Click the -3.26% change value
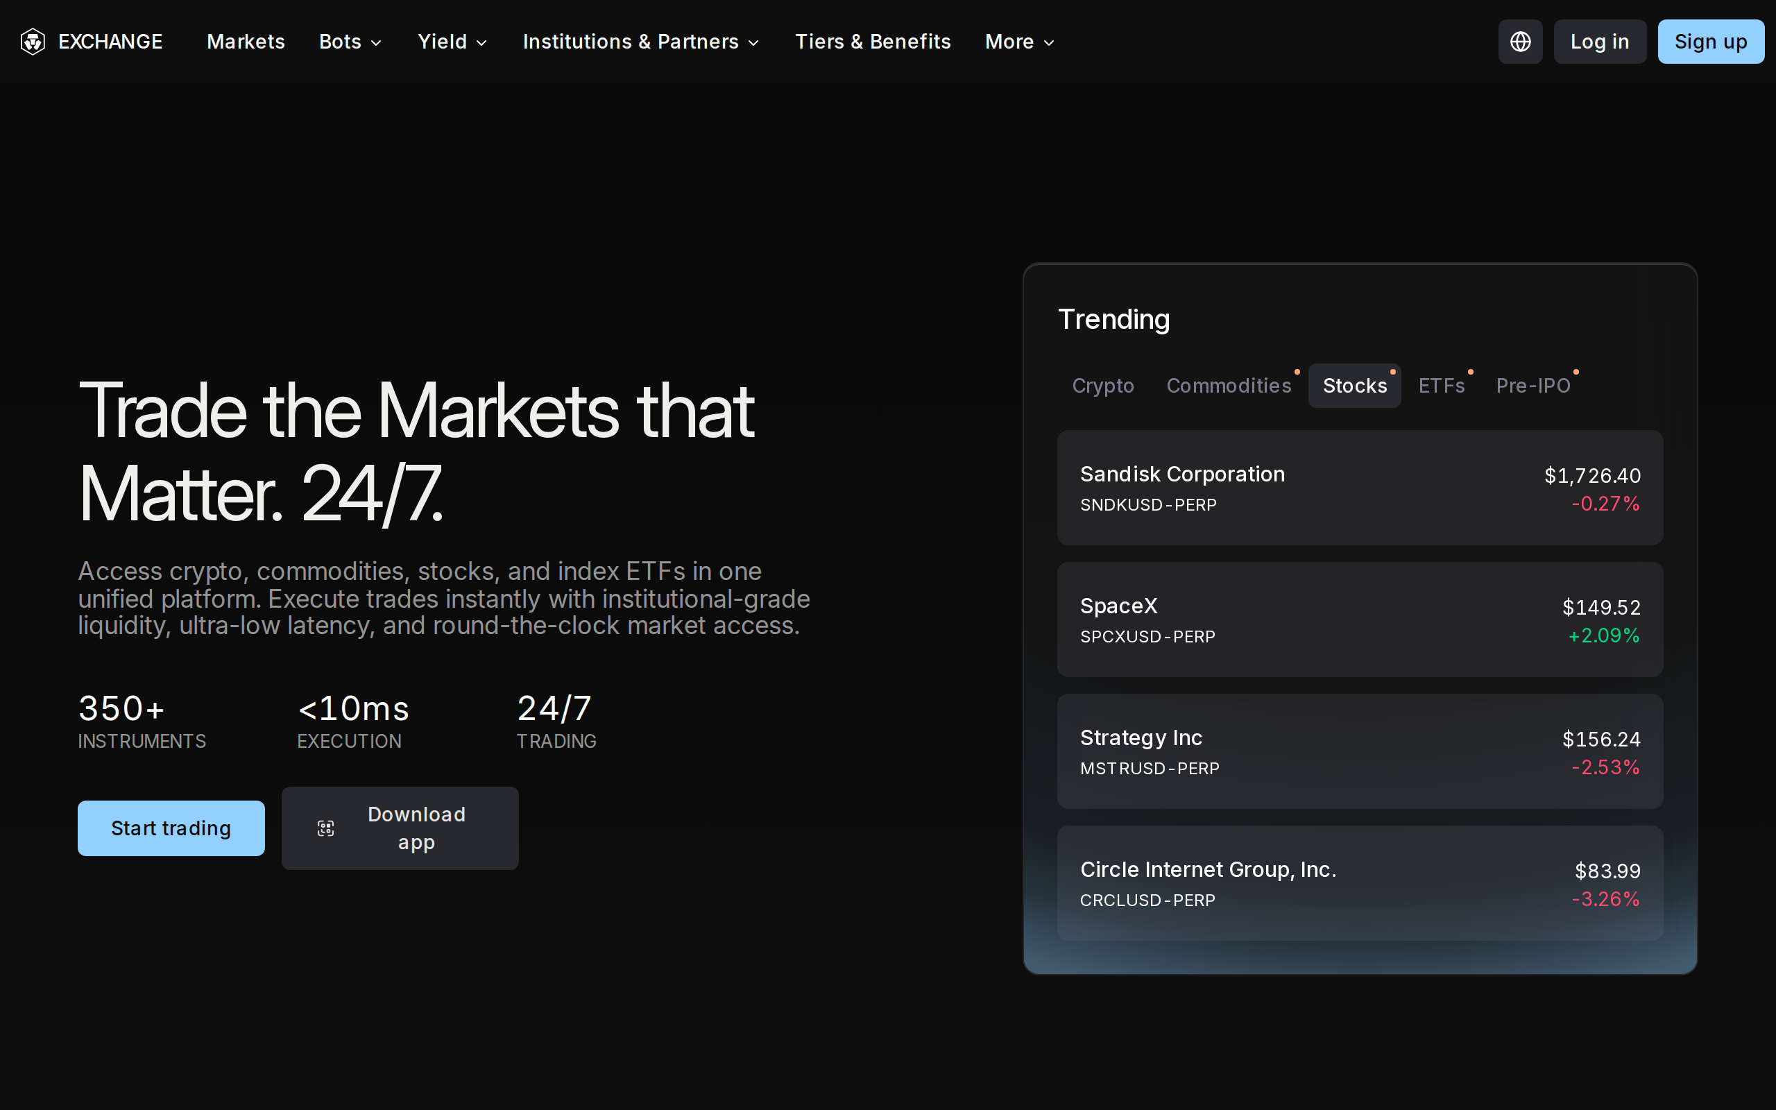Viewport: 1776px width, 1110px height. 1606,899
